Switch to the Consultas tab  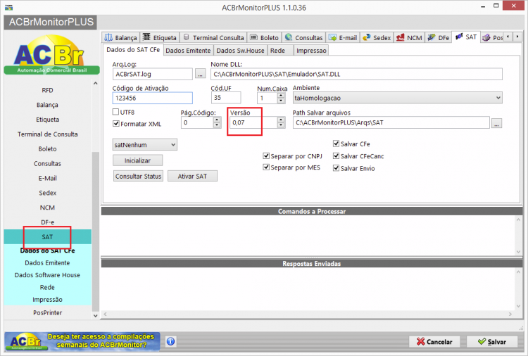point(303,38)
